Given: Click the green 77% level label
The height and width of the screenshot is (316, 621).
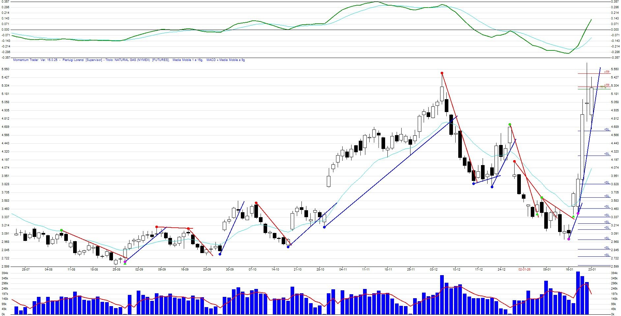Looking at the screenshot, I should coord(603,88).
